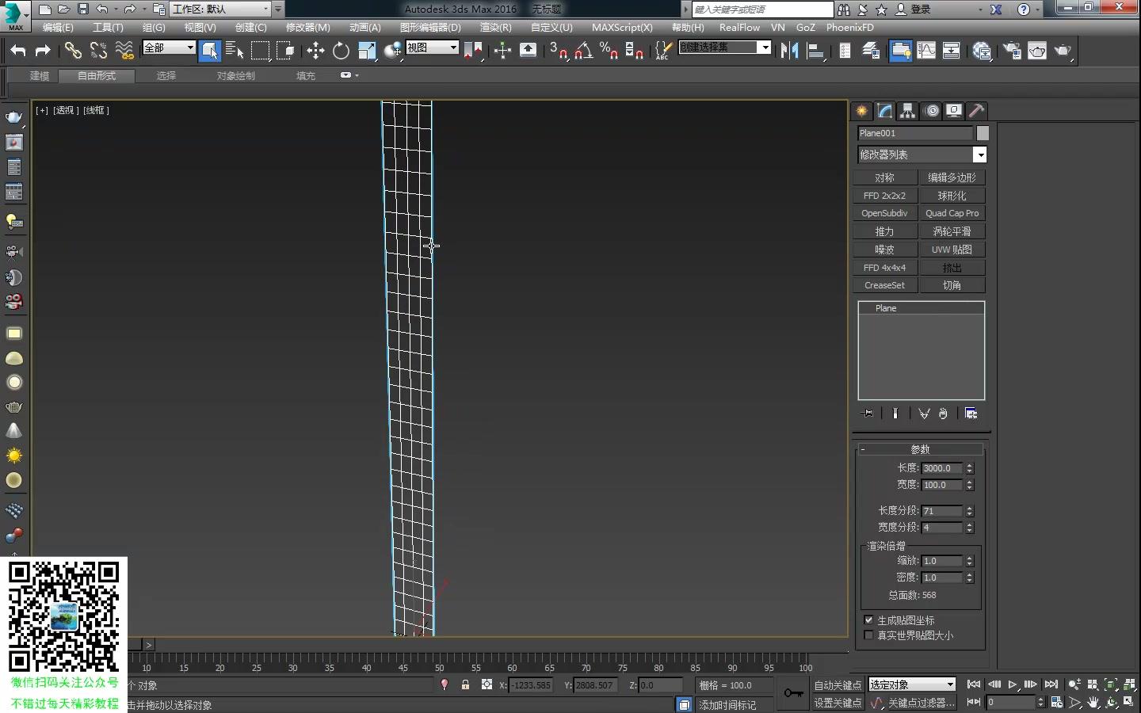Image resolution: width=1141 pixels, height=713 pixels.
Task: Switch to the Modify panel tab
Action: pyautogui.click(x=885, y=111)
